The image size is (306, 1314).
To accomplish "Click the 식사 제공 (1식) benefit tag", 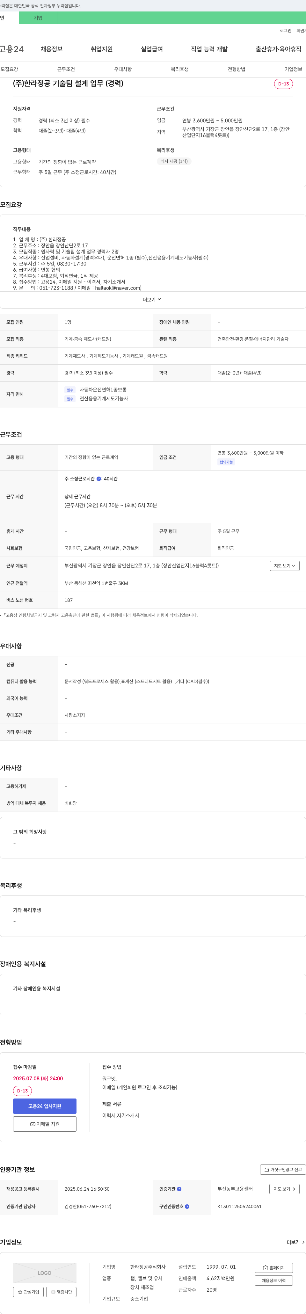I will [x=174, y=161].
